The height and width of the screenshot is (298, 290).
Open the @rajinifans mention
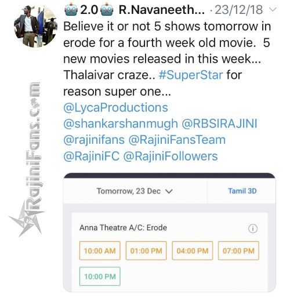(94, 140)
